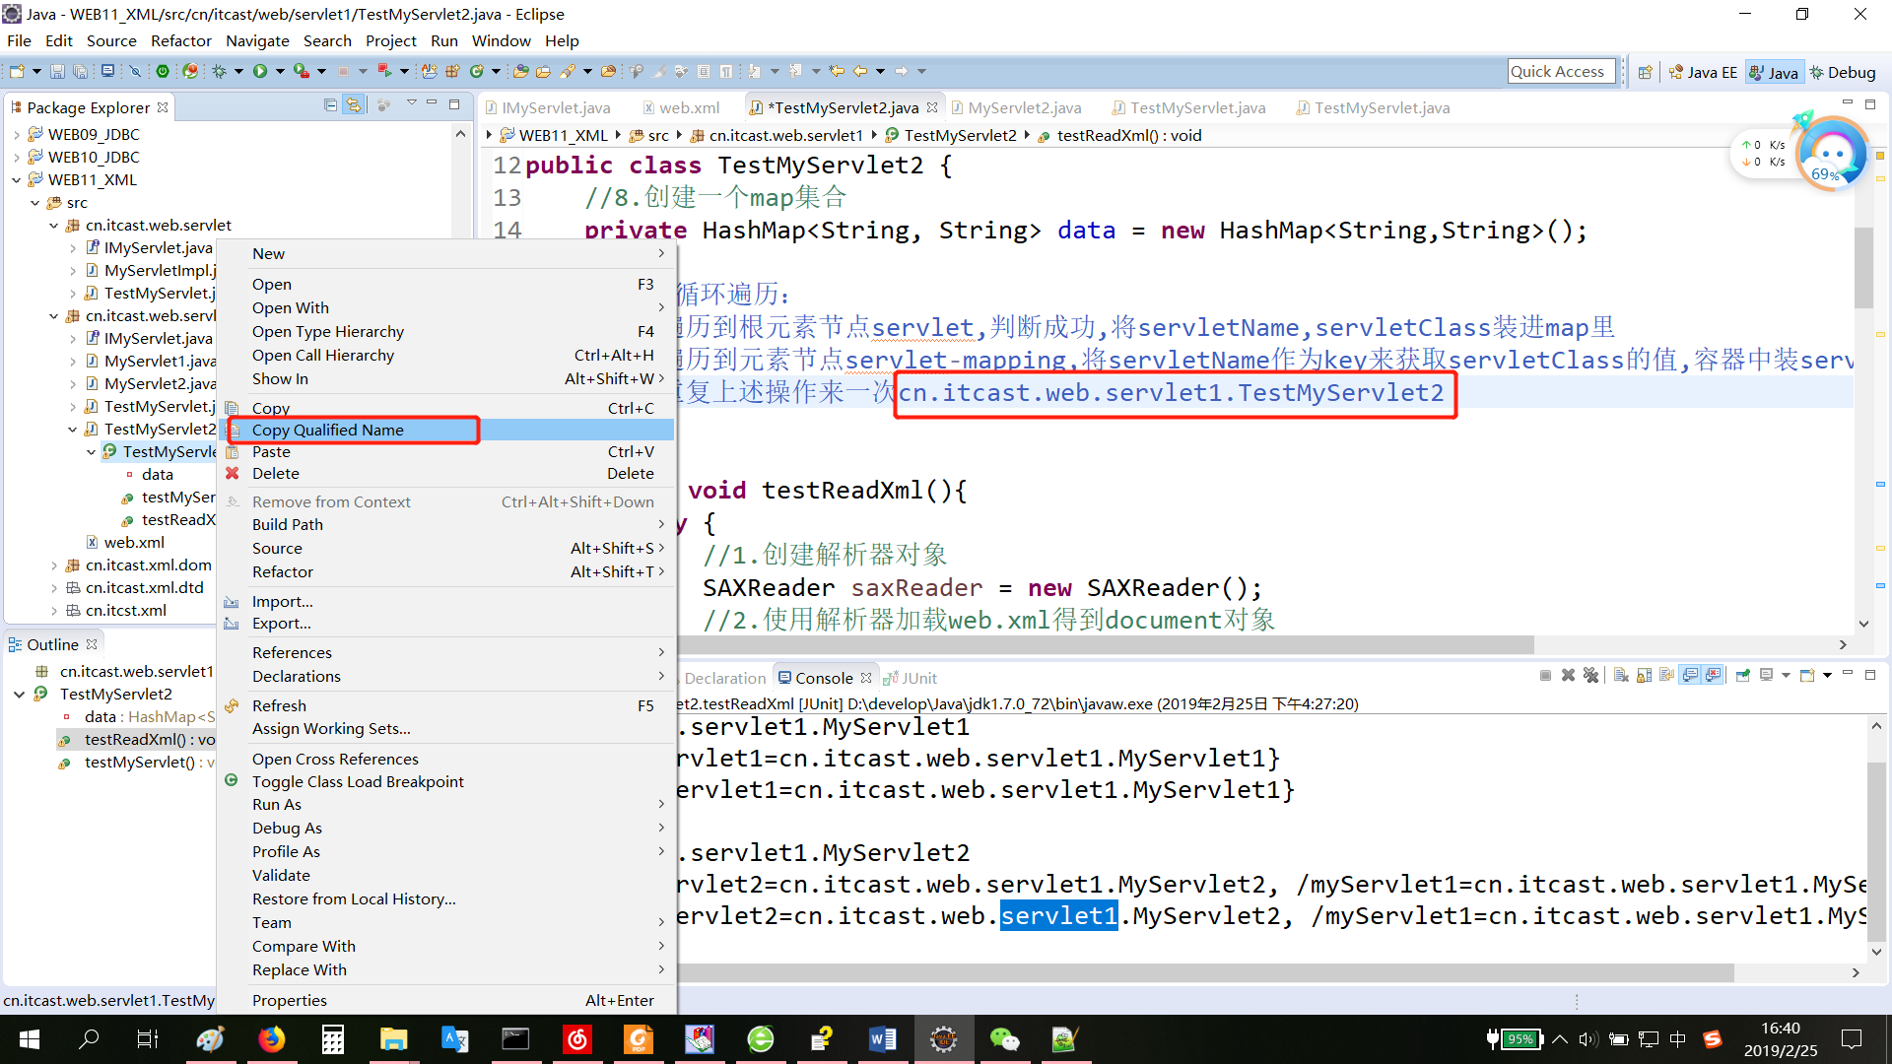
Task: Open WeChat from the taskbar
Action: click(1004, 1039)
